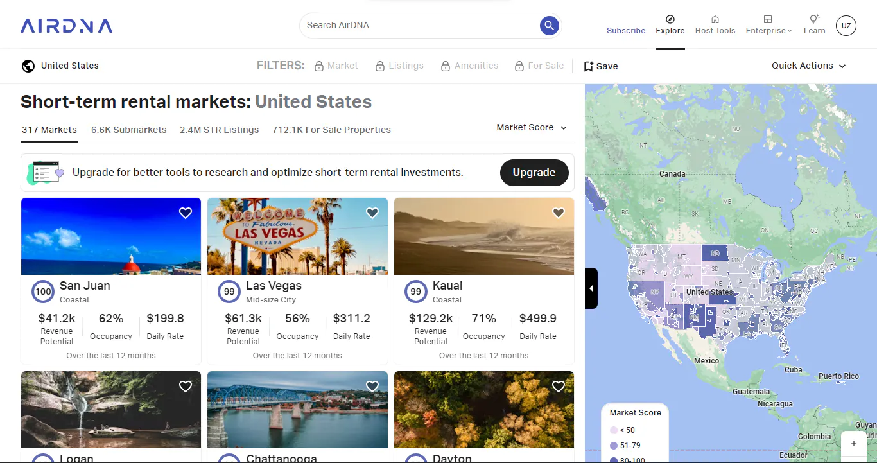Screen dimensions: 877x463
Task: Open the UZ user profile avatar
Action: pyautogui.click(x=846, y=26)
